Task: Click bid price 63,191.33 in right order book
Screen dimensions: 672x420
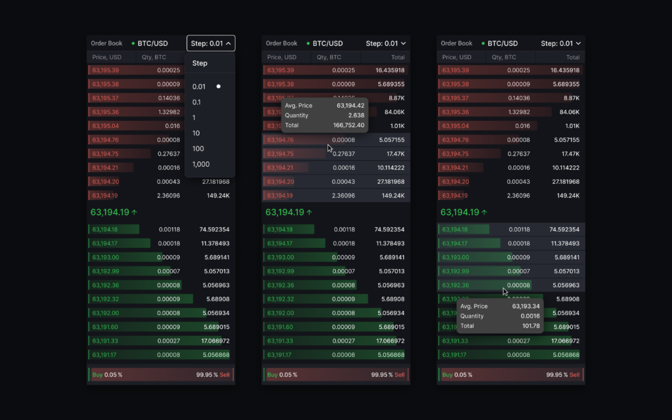Action: (x=455, y=341)
